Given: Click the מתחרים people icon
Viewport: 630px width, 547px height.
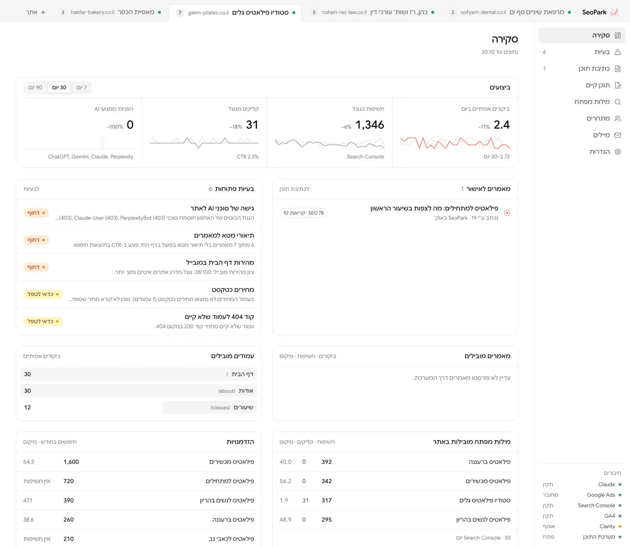Looking at the screenshot, I should click(x=618, y=119).
